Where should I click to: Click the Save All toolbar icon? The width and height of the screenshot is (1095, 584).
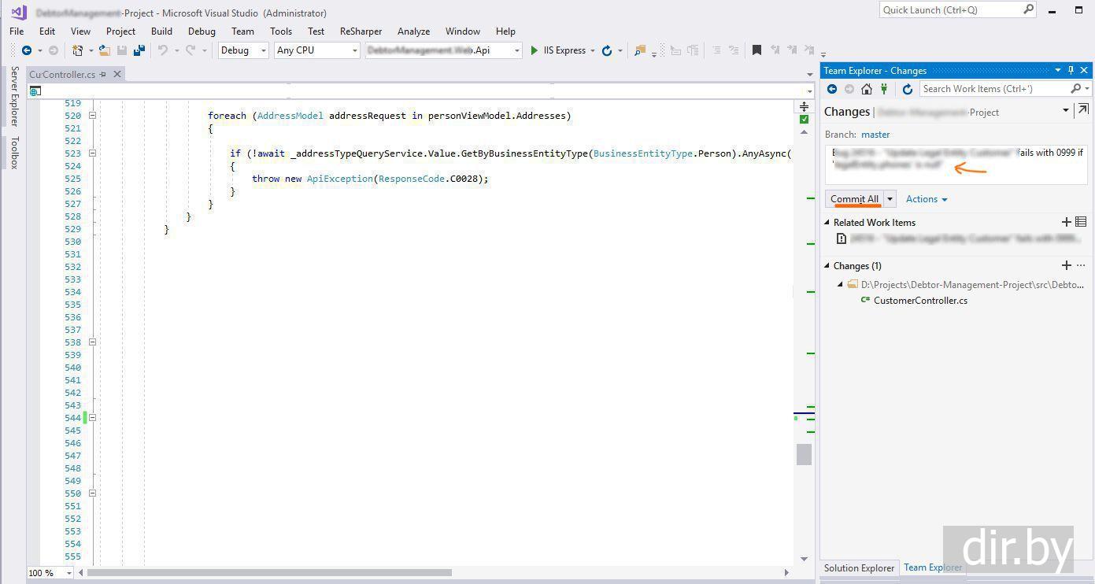tap(139, 50)
